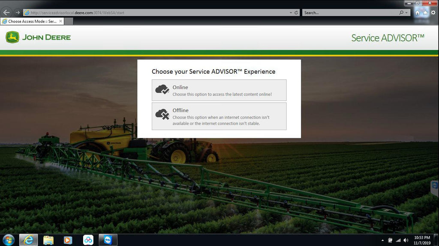The height and width of the screenshot is (246, 439).
Task: Open Favorites with the star icon
Action: point(425,13)
